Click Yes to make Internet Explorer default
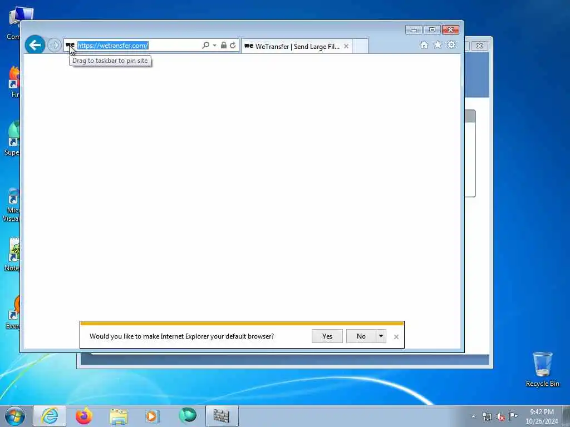570x427 pixels. click(327, 336)
